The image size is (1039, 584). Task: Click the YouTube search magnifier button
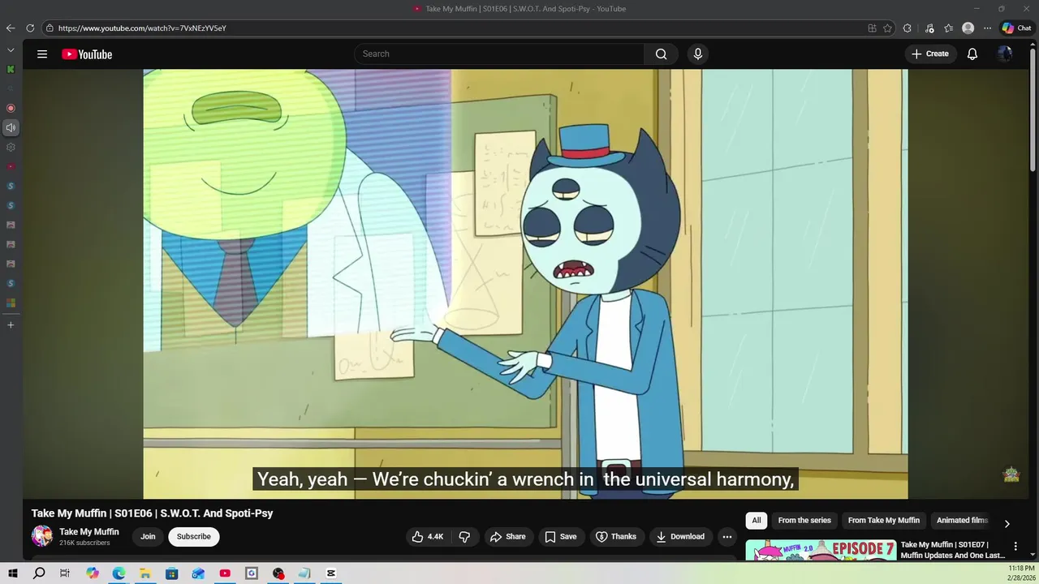661,54
